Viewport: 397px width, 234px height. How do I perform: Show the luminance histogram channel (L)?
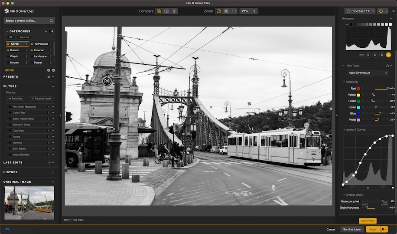point(388,55)
